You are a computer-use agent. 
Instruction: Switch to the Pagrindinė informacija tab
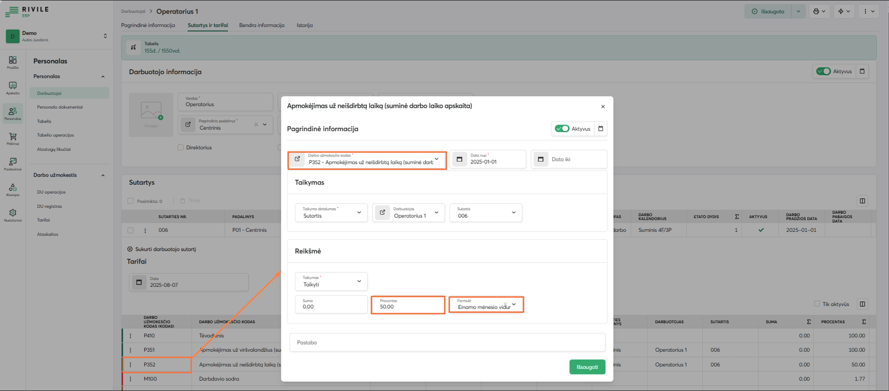tap(148, 25)
